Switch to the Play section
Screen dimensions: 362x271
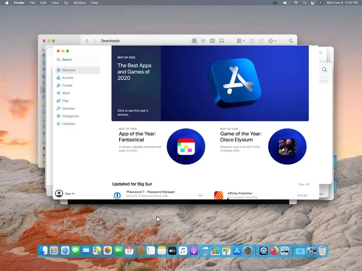click(x=77, y=101)
